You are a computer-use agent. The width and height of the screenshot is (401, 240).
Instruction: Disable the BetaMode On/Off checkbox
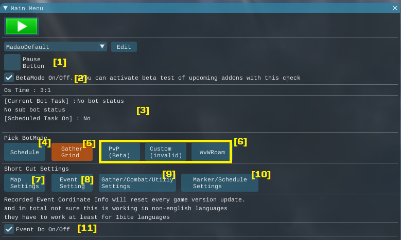coord(9,78)
